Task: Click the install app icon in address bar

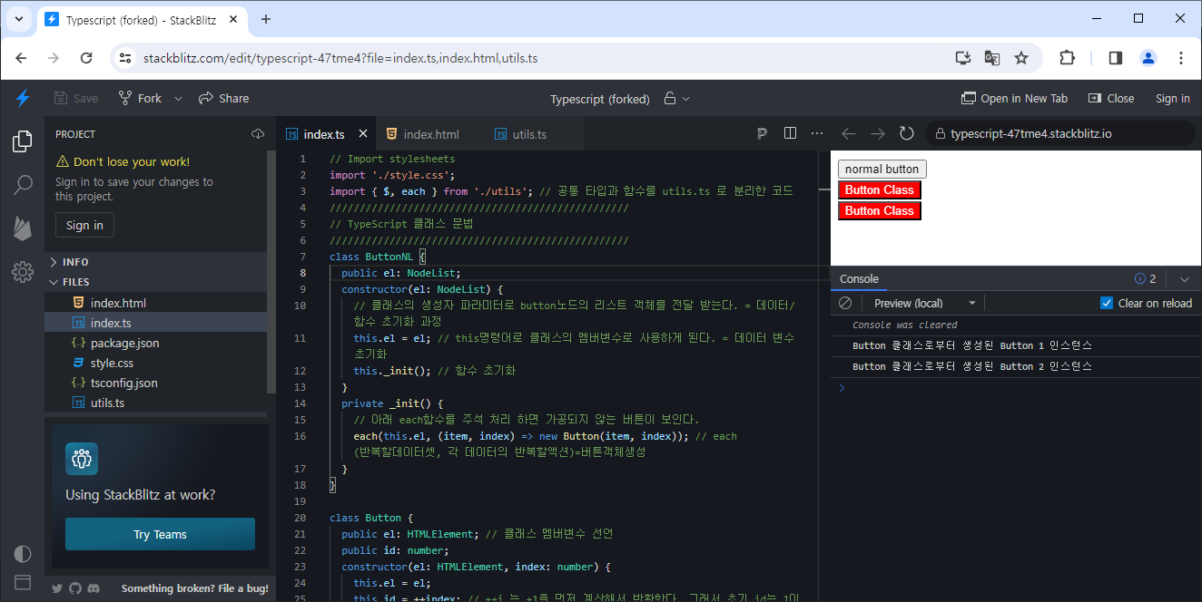Action: tap(963, 58)
